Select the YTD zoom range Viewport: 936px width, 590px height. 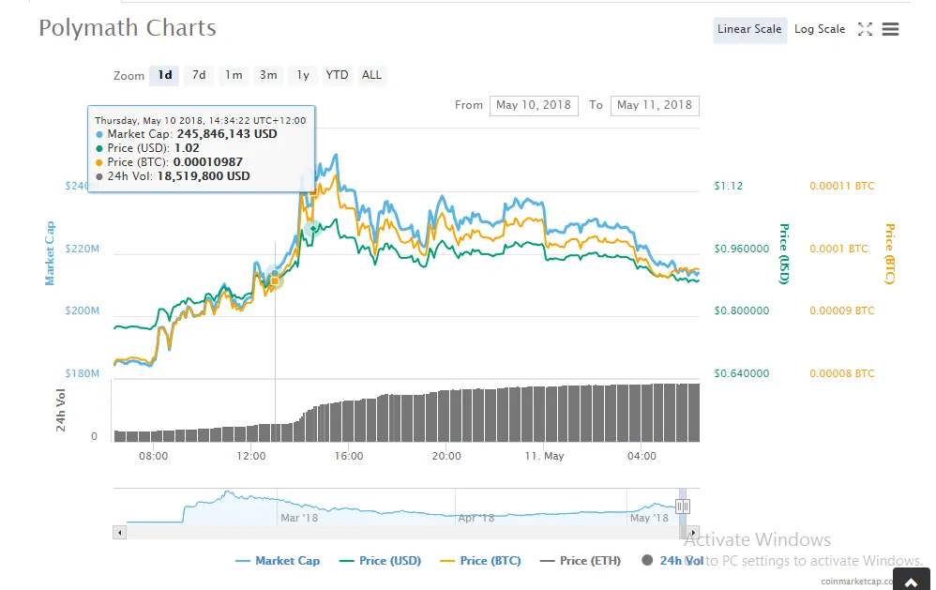[337, 75]
